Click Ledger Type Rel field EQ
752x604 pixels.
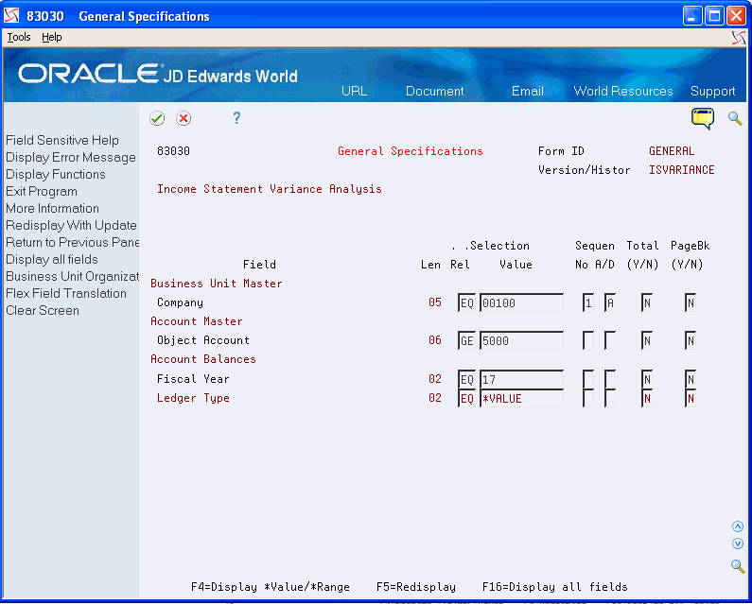(466, 398)
